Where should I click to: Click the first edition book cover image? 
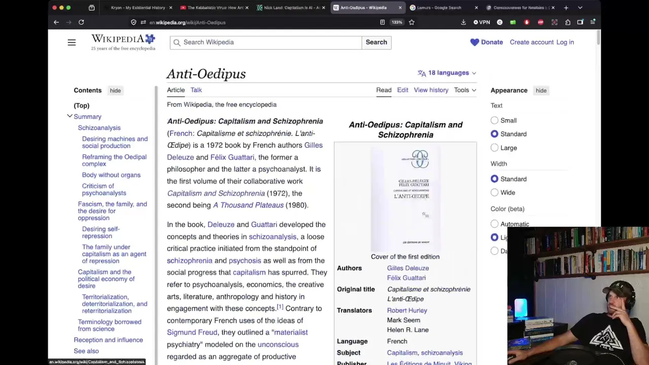pos(406,199)
